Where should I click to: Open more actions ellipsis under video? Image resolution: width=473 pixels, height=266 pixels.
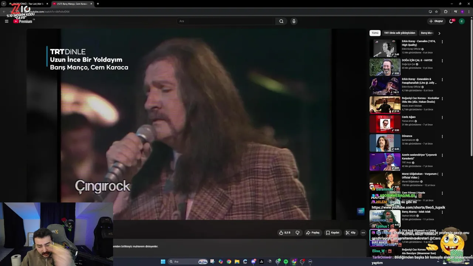pos(363,233)
